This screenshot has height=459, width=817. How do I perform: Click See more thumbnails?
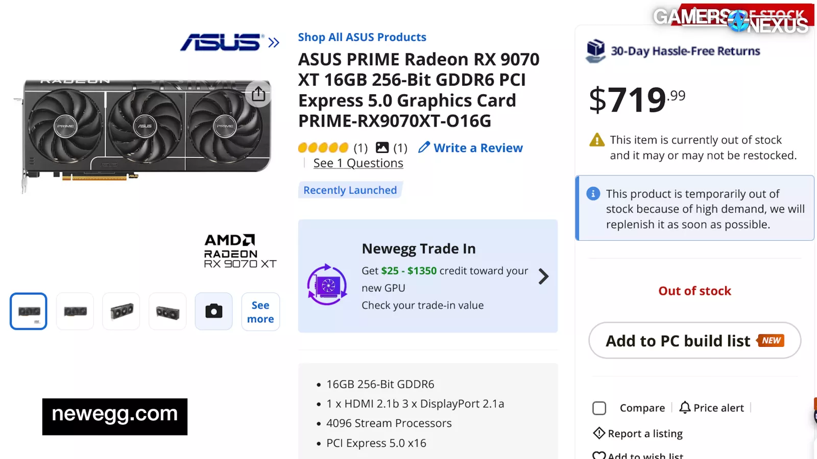pyautogui.click(x=260, y=312)
